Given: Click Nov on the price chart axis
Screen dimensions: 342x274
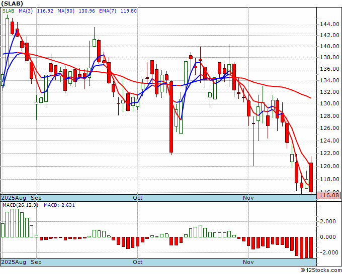Looking at the screenshot, I should 248,198.
